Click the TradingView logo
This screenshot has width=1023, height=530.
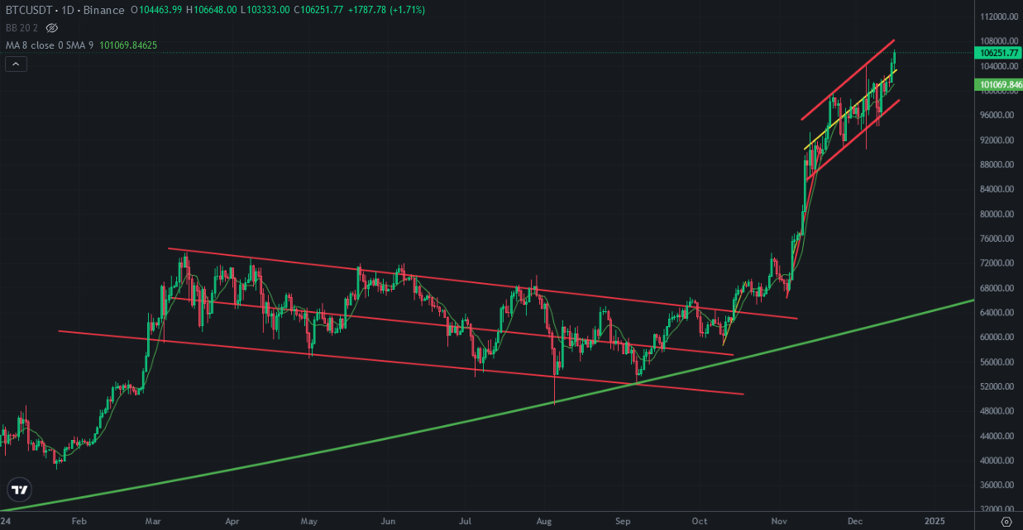point(20,489)
